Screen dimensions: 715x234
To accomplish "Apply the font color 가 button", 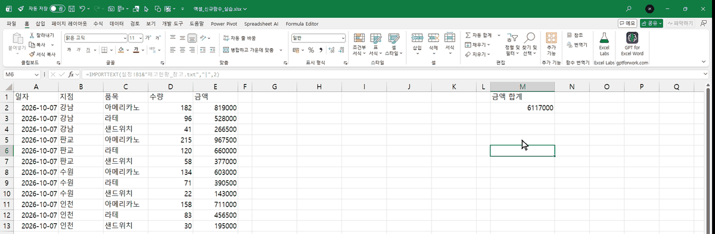I will [x=136, y=50].
